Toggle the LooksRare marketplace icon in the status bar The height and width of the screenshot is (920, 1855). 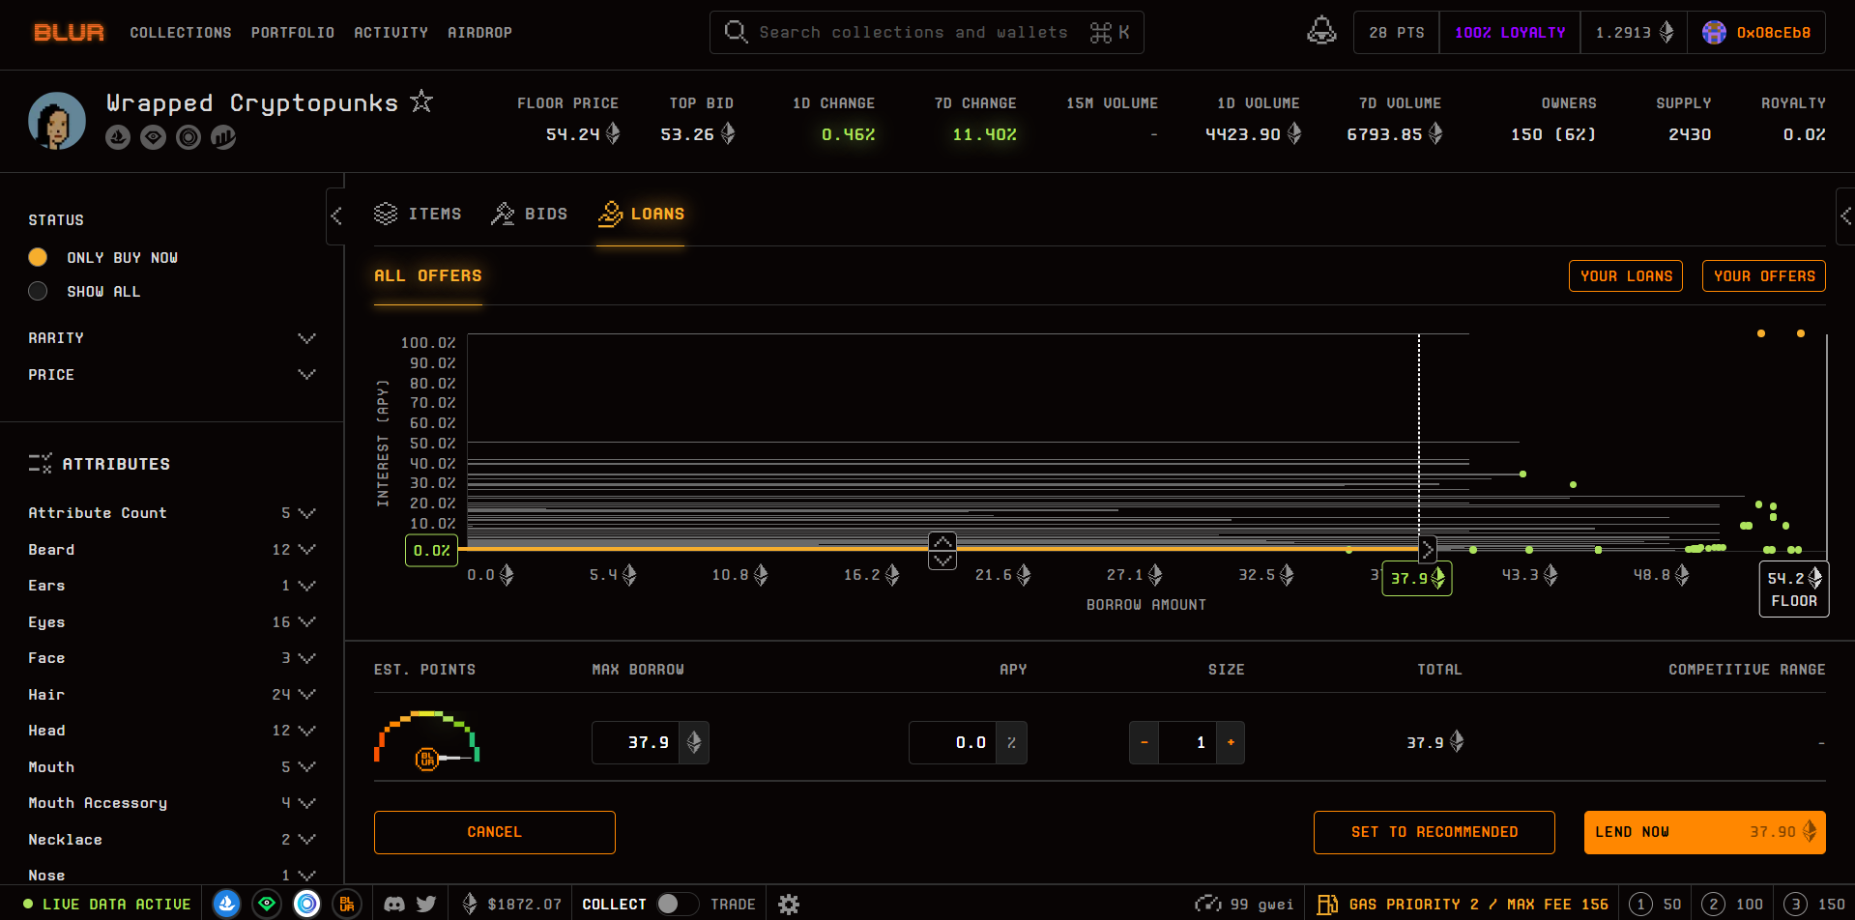tap(267, 904)
